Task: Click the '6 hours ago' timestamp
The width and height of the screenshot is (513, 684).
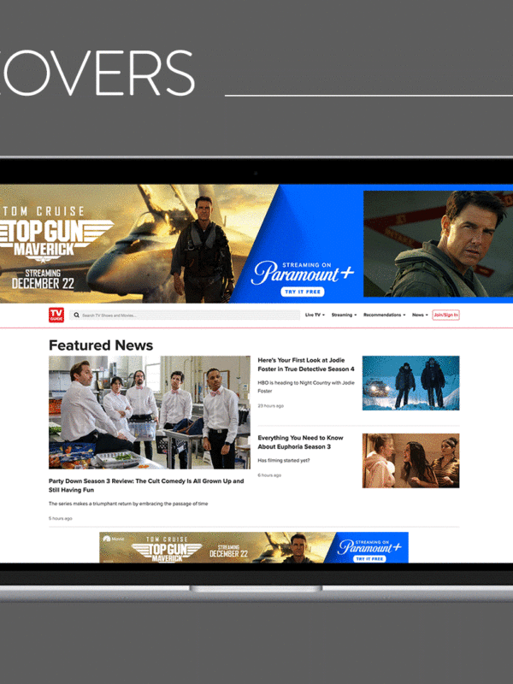Action: (269, 475)
